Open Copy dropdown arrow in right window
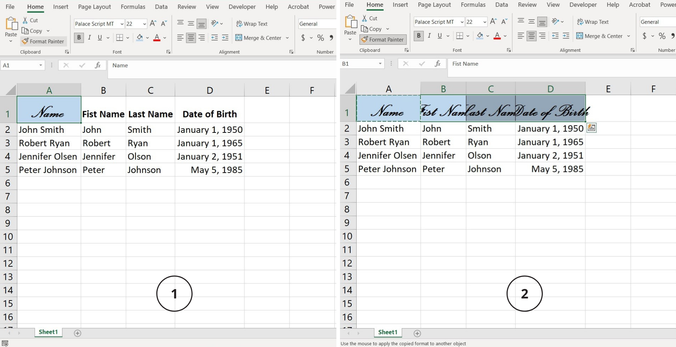The image size is (676, 347). 388,29
